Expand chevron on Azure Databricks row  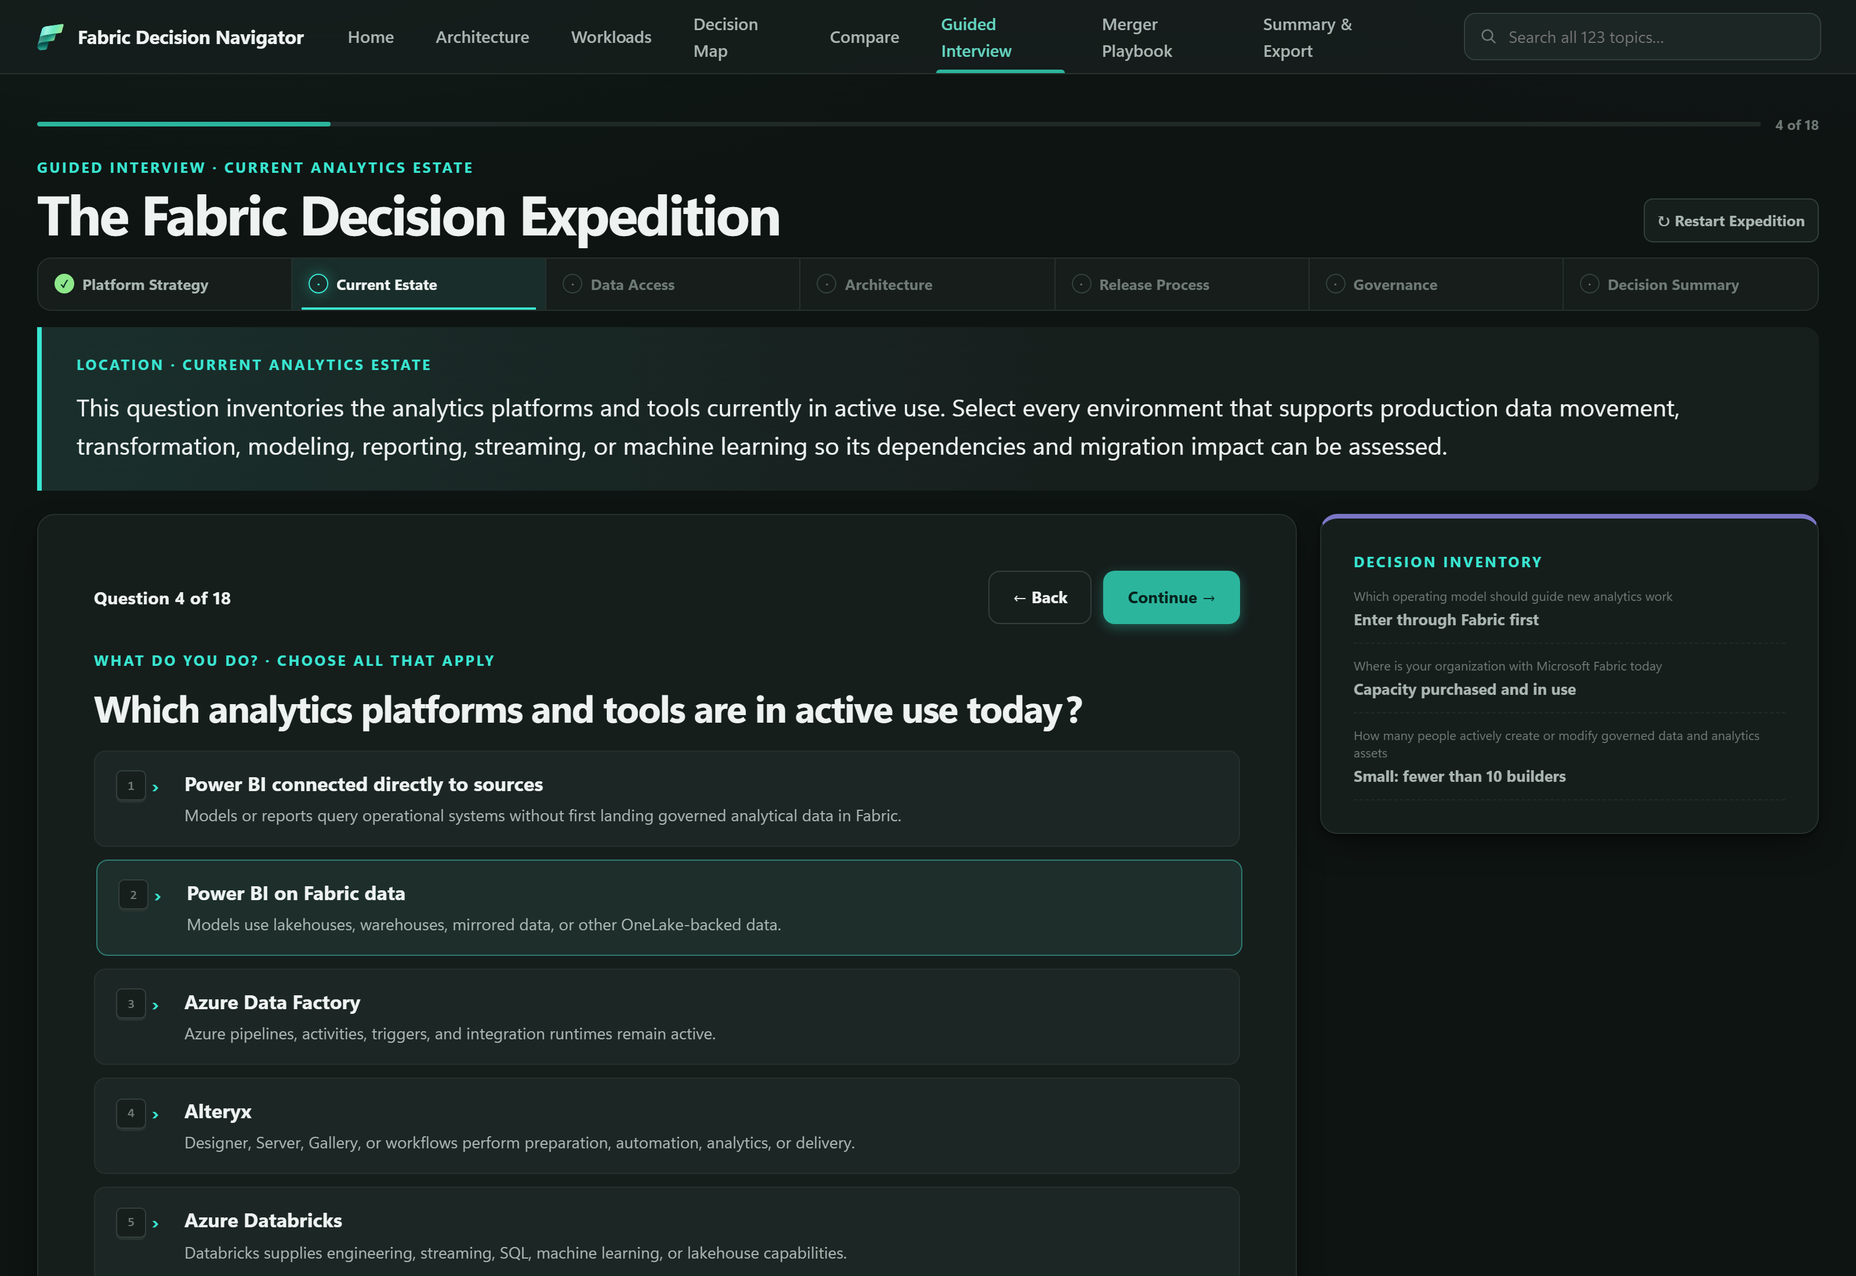[156, 1224]
